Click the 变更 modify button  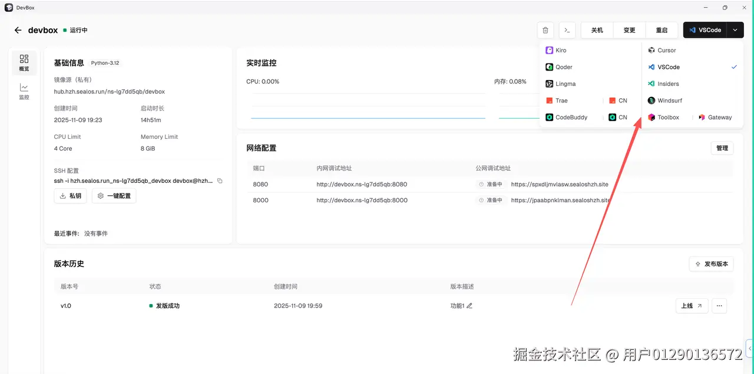(x=629, y=30)
